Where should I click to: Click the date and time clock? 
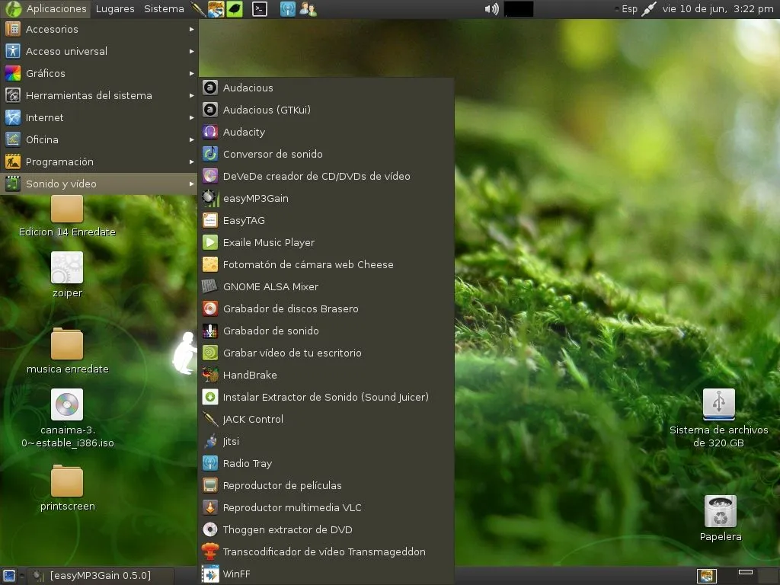click(x=718, y=9)
